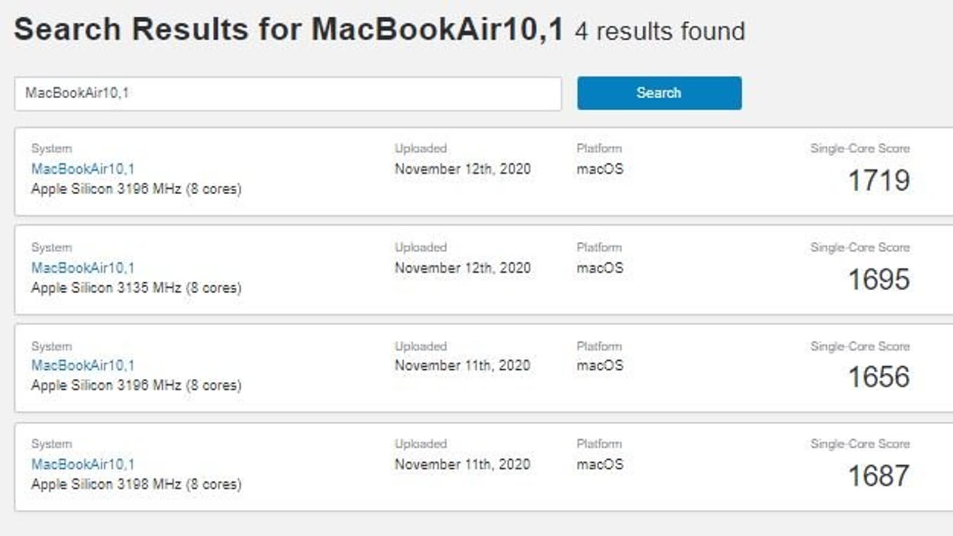Image resolution: width=953 pixels, height=536 pixels.
Task: Click the System label in the 1695 result
Action: (52, 247)
